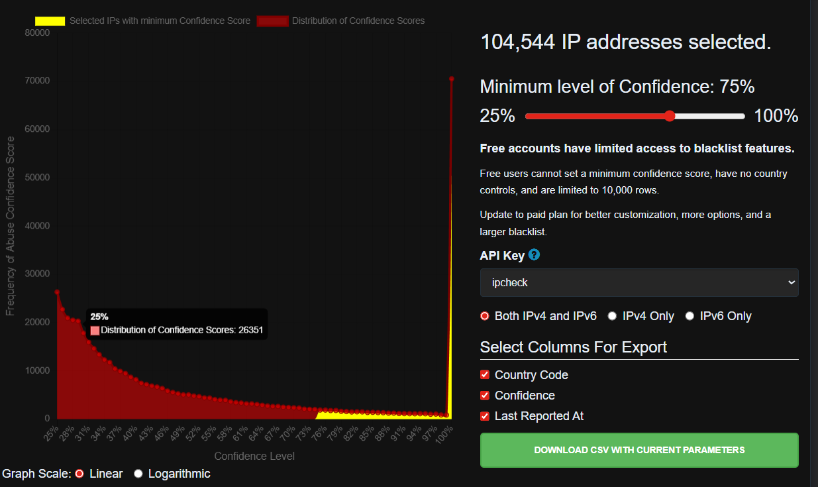Click the confidence slider's red handle
Image resolution: width=818 pixels, height=487 pixels.
click(x=669, y=116)
